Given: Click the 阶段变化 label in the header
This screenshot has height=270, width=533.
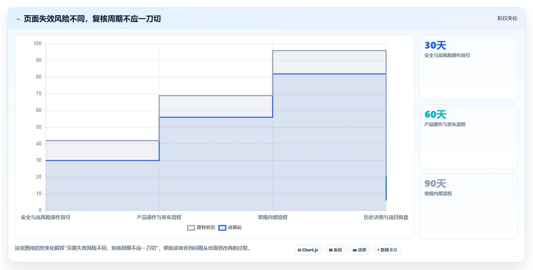Looking at the screenshot, I should pyautogui.click(x=507, y=18).
